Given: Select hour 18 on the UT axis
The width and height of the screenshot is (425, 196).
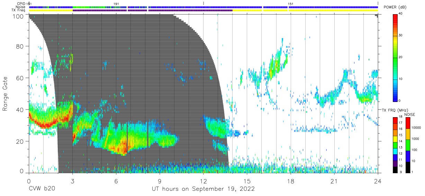Looking at the screenshot, I should [290, 181].
